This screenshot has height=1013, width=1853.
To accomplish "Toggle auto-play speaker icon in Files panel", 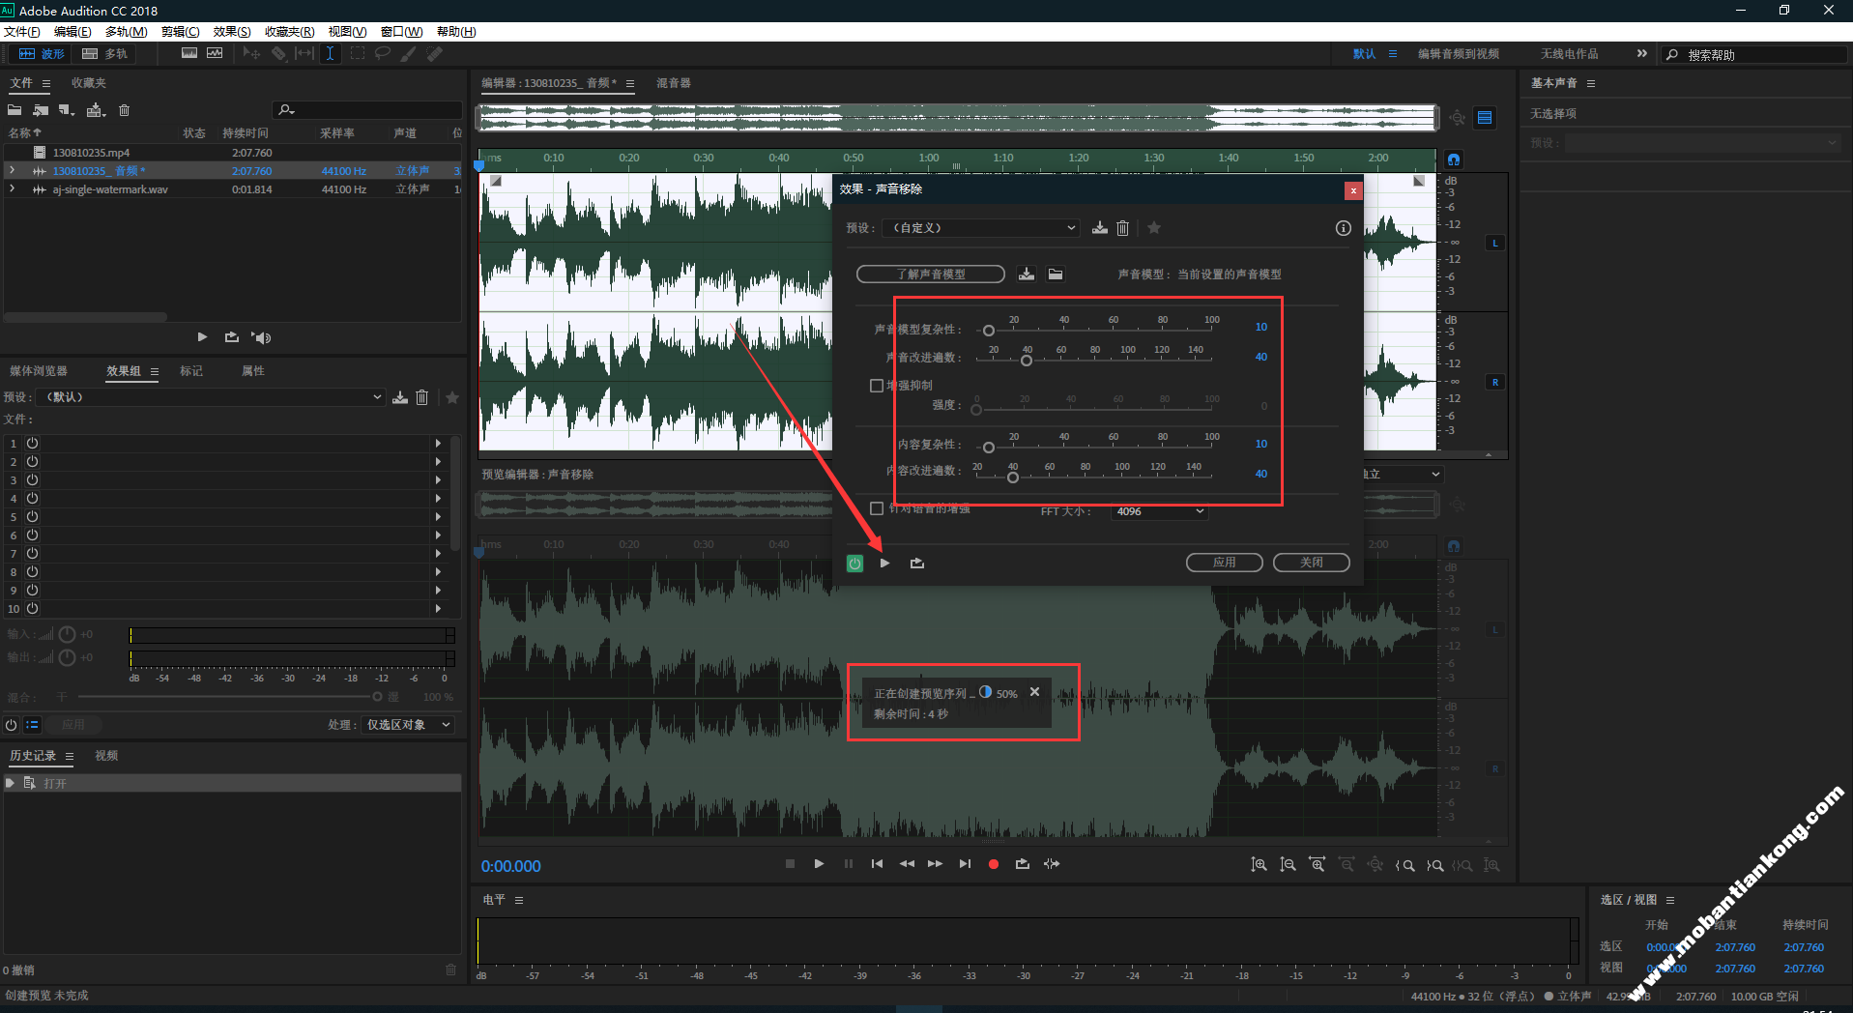I will [x=261, y=337].
